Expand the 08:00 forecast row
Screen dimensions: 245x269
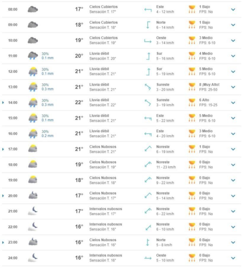[233, 9]
